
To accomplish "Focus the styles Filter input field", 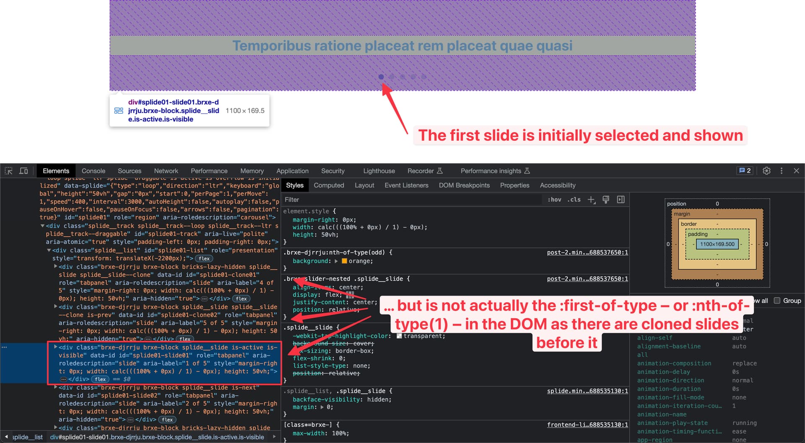I will coord(411,200).
